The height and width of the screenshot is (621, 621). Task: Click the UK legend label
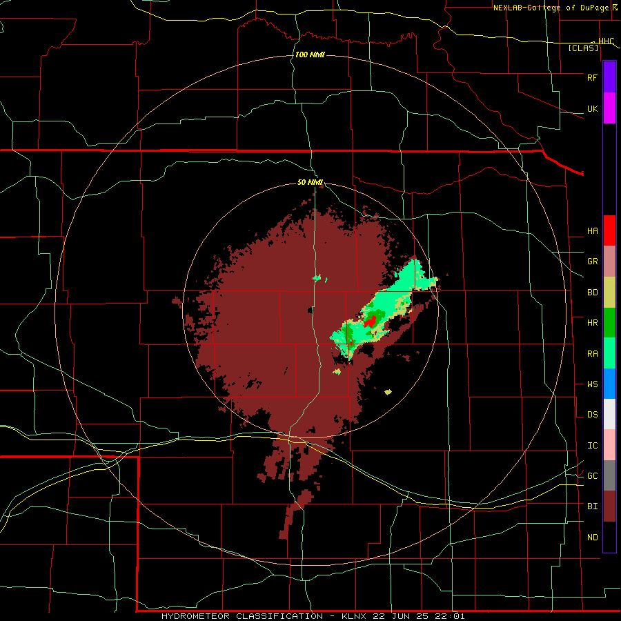point(592,108)
